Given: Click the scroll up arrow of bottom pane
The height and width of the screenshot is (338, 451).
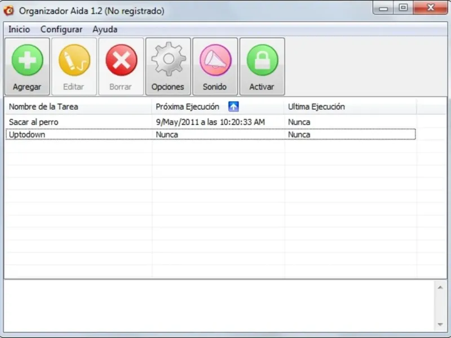Looking at the screenshot, I should [x=440, y=287].
